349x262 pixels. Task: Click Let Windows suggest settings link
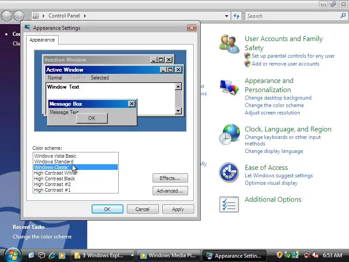point(279,176)
